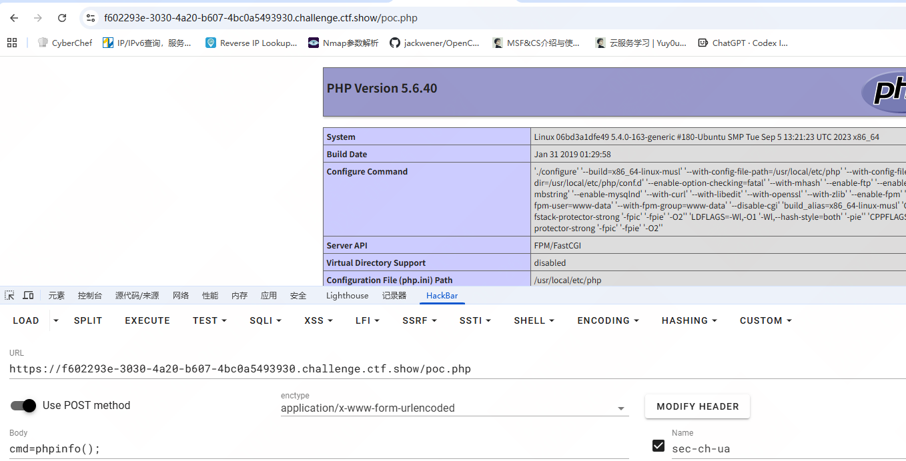The width and height of the screenshot is (906, 461).
Task: Click the PHP logo on phpinfo page
Action: [x=883, y=92]
